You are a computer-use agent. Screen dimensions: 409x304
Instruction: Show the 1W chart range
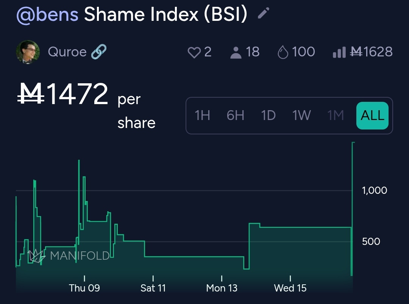301,115
